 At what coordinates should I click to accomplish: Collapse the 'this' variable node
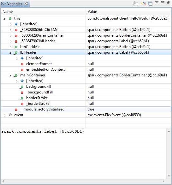[4, 19]
